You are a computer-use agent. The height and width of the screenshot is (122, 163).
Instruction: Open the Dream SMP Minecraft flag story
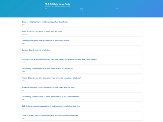coord(48,87)
